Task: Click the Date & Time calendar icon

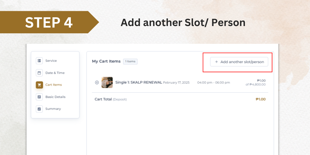Action: pyautogui.click(x=39, y=73)
